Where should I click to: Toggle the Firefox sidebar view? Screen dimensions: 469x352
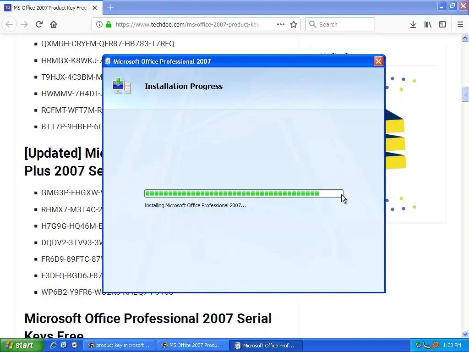(x=442, y=24)
